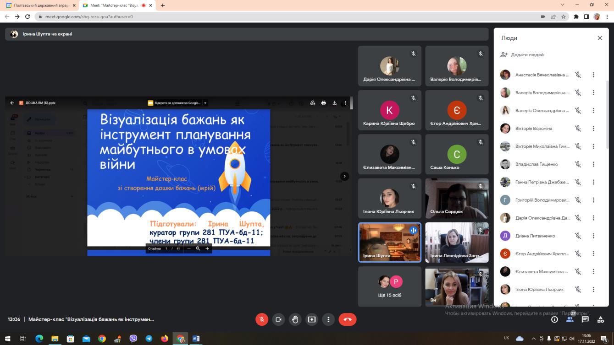Open options menu for Валерія Володимирівна
The image size is (614, 345).
point(593,92)
